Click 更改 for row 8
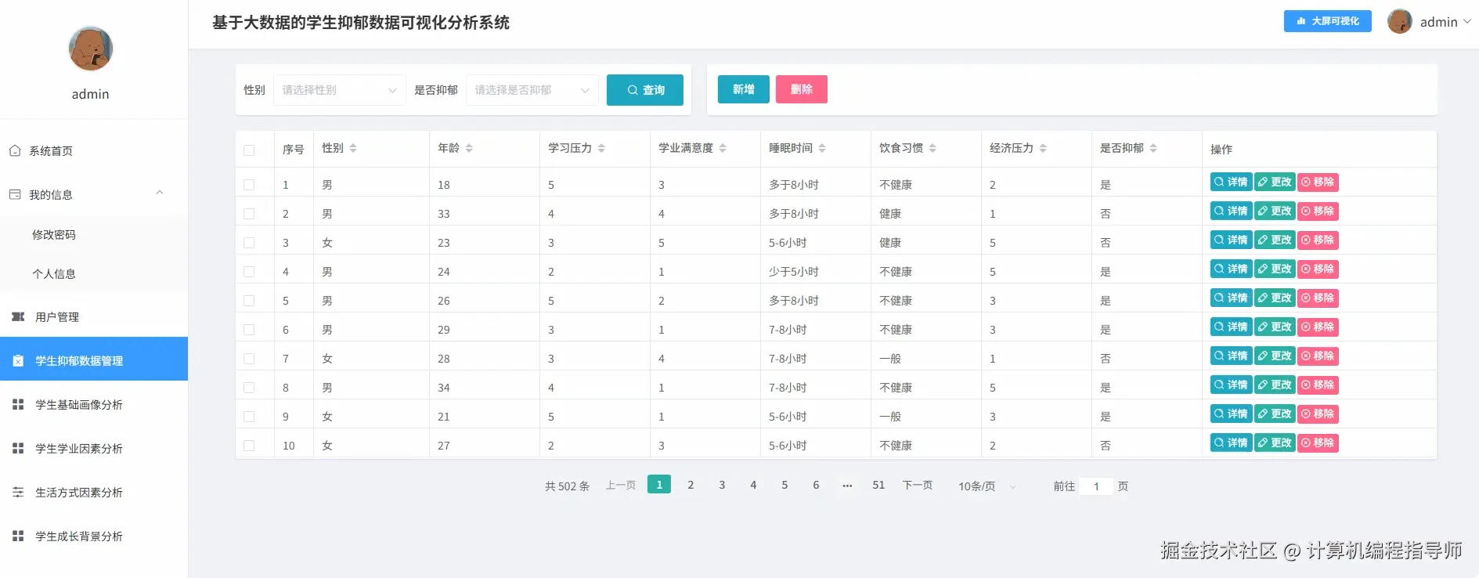Image resolution: width=1479 pixels, height=578 pixels. click(x=1275, y=385)
